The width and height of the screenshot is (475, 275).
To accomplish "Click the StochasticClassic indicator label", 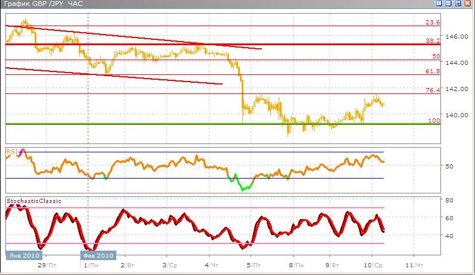I will (x=34, y=201).
